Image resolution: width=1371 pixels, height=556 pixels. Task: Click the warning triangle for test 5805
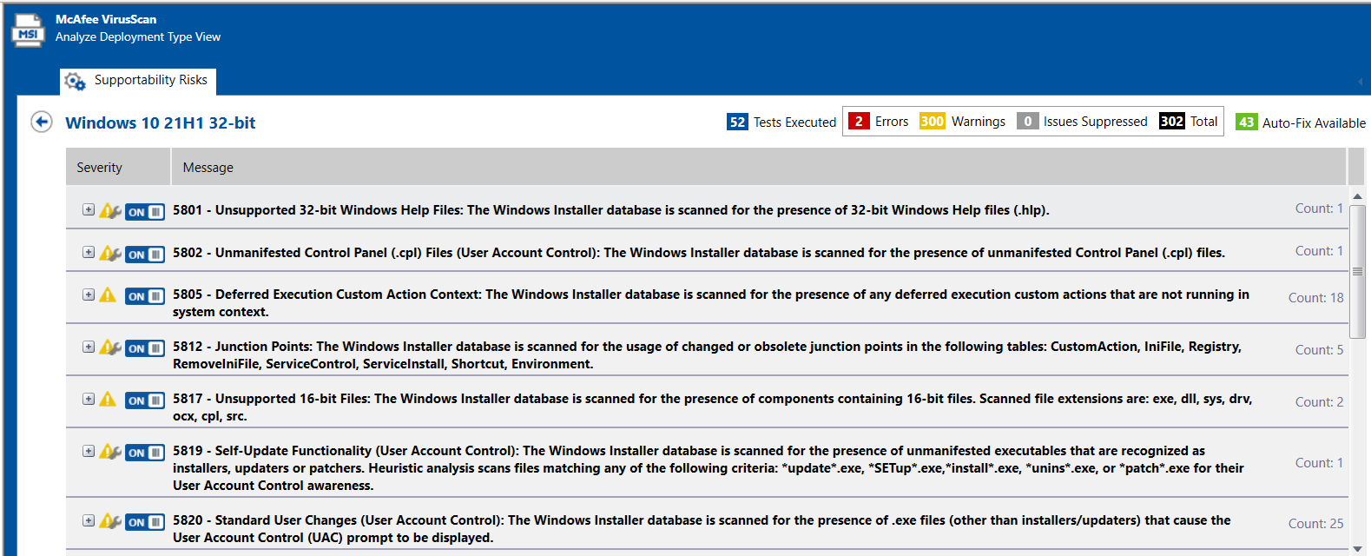click(x=108, y=295)
